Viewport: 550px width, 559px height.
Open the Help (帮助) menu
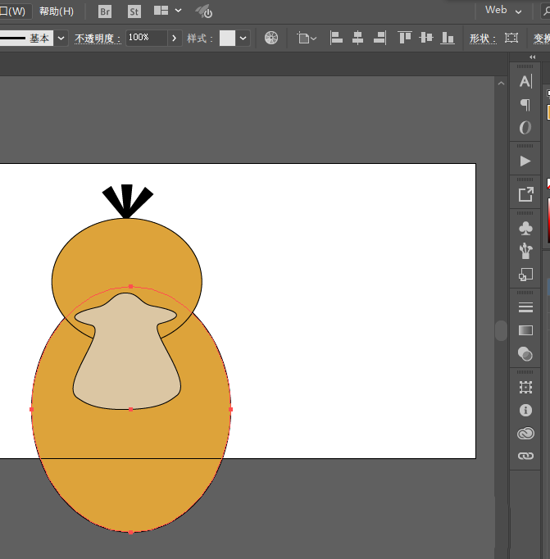click(56, 11)
